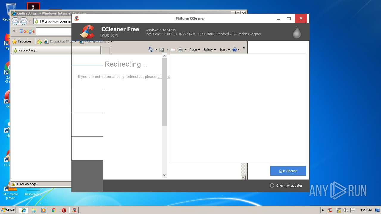Screen dimensions: 381x214
Task: Open the Tools menu
Action: 225,50
